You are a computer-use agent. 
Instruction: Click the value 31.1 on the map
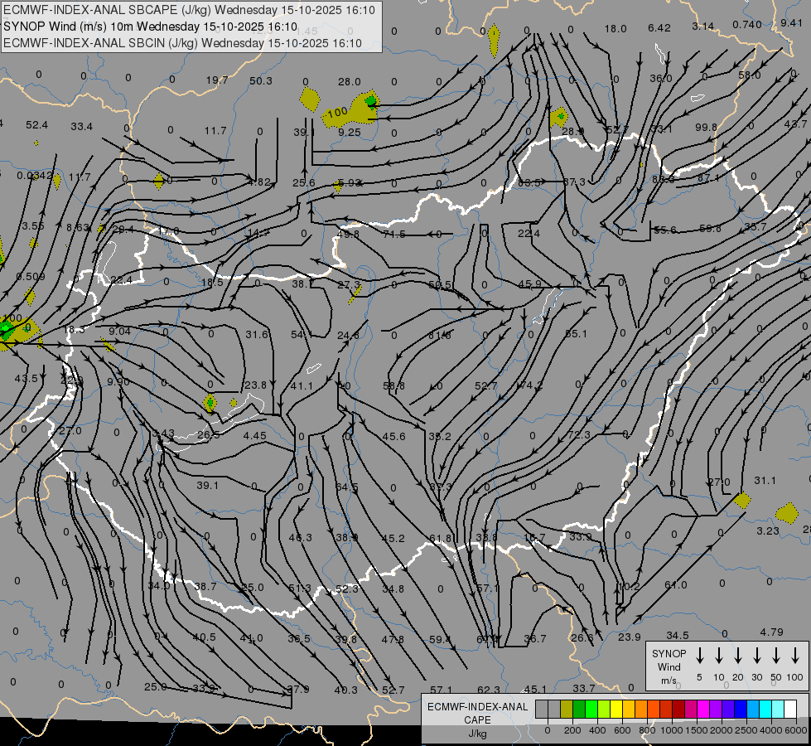click(765, 481)
